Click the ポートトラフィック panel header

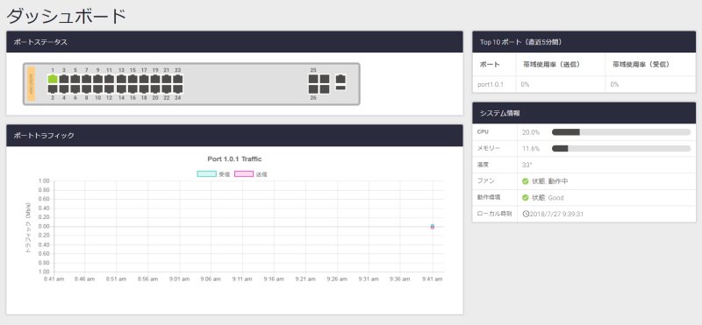pyautogui.click(x=234, y=136)
